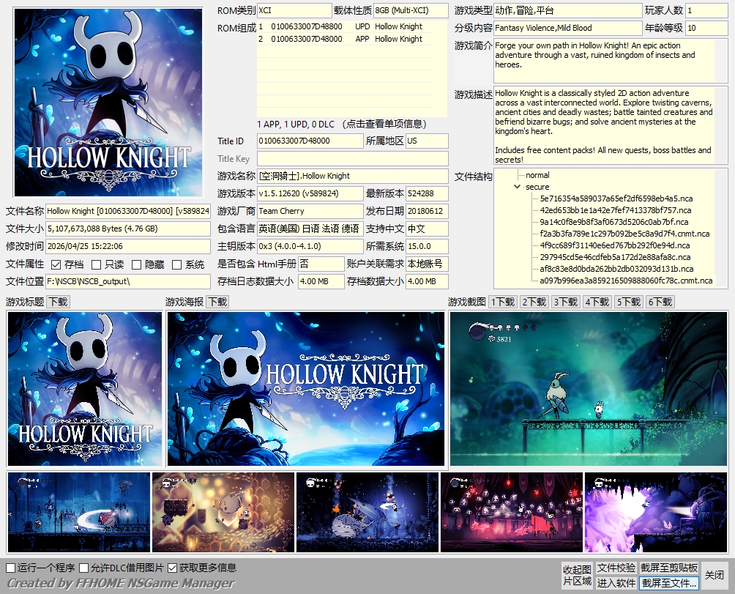Select the normal folder in file structure
Viewport: 735px width, 594px height.
click(537, 175)
